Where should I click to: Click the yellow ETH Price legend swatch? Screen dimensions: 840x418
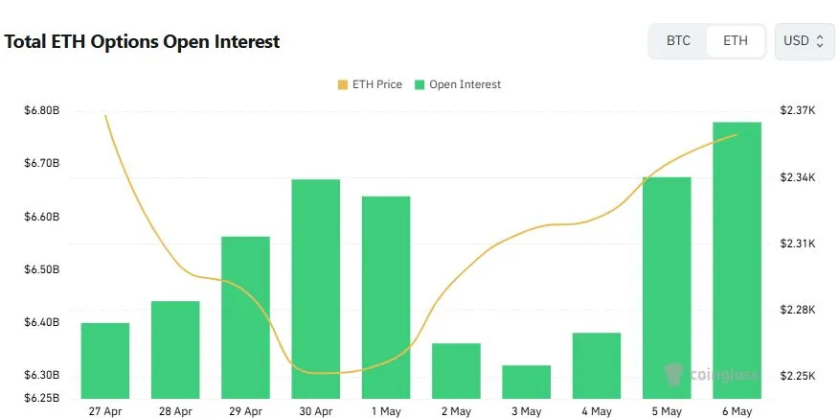click(x=343, y=84)
